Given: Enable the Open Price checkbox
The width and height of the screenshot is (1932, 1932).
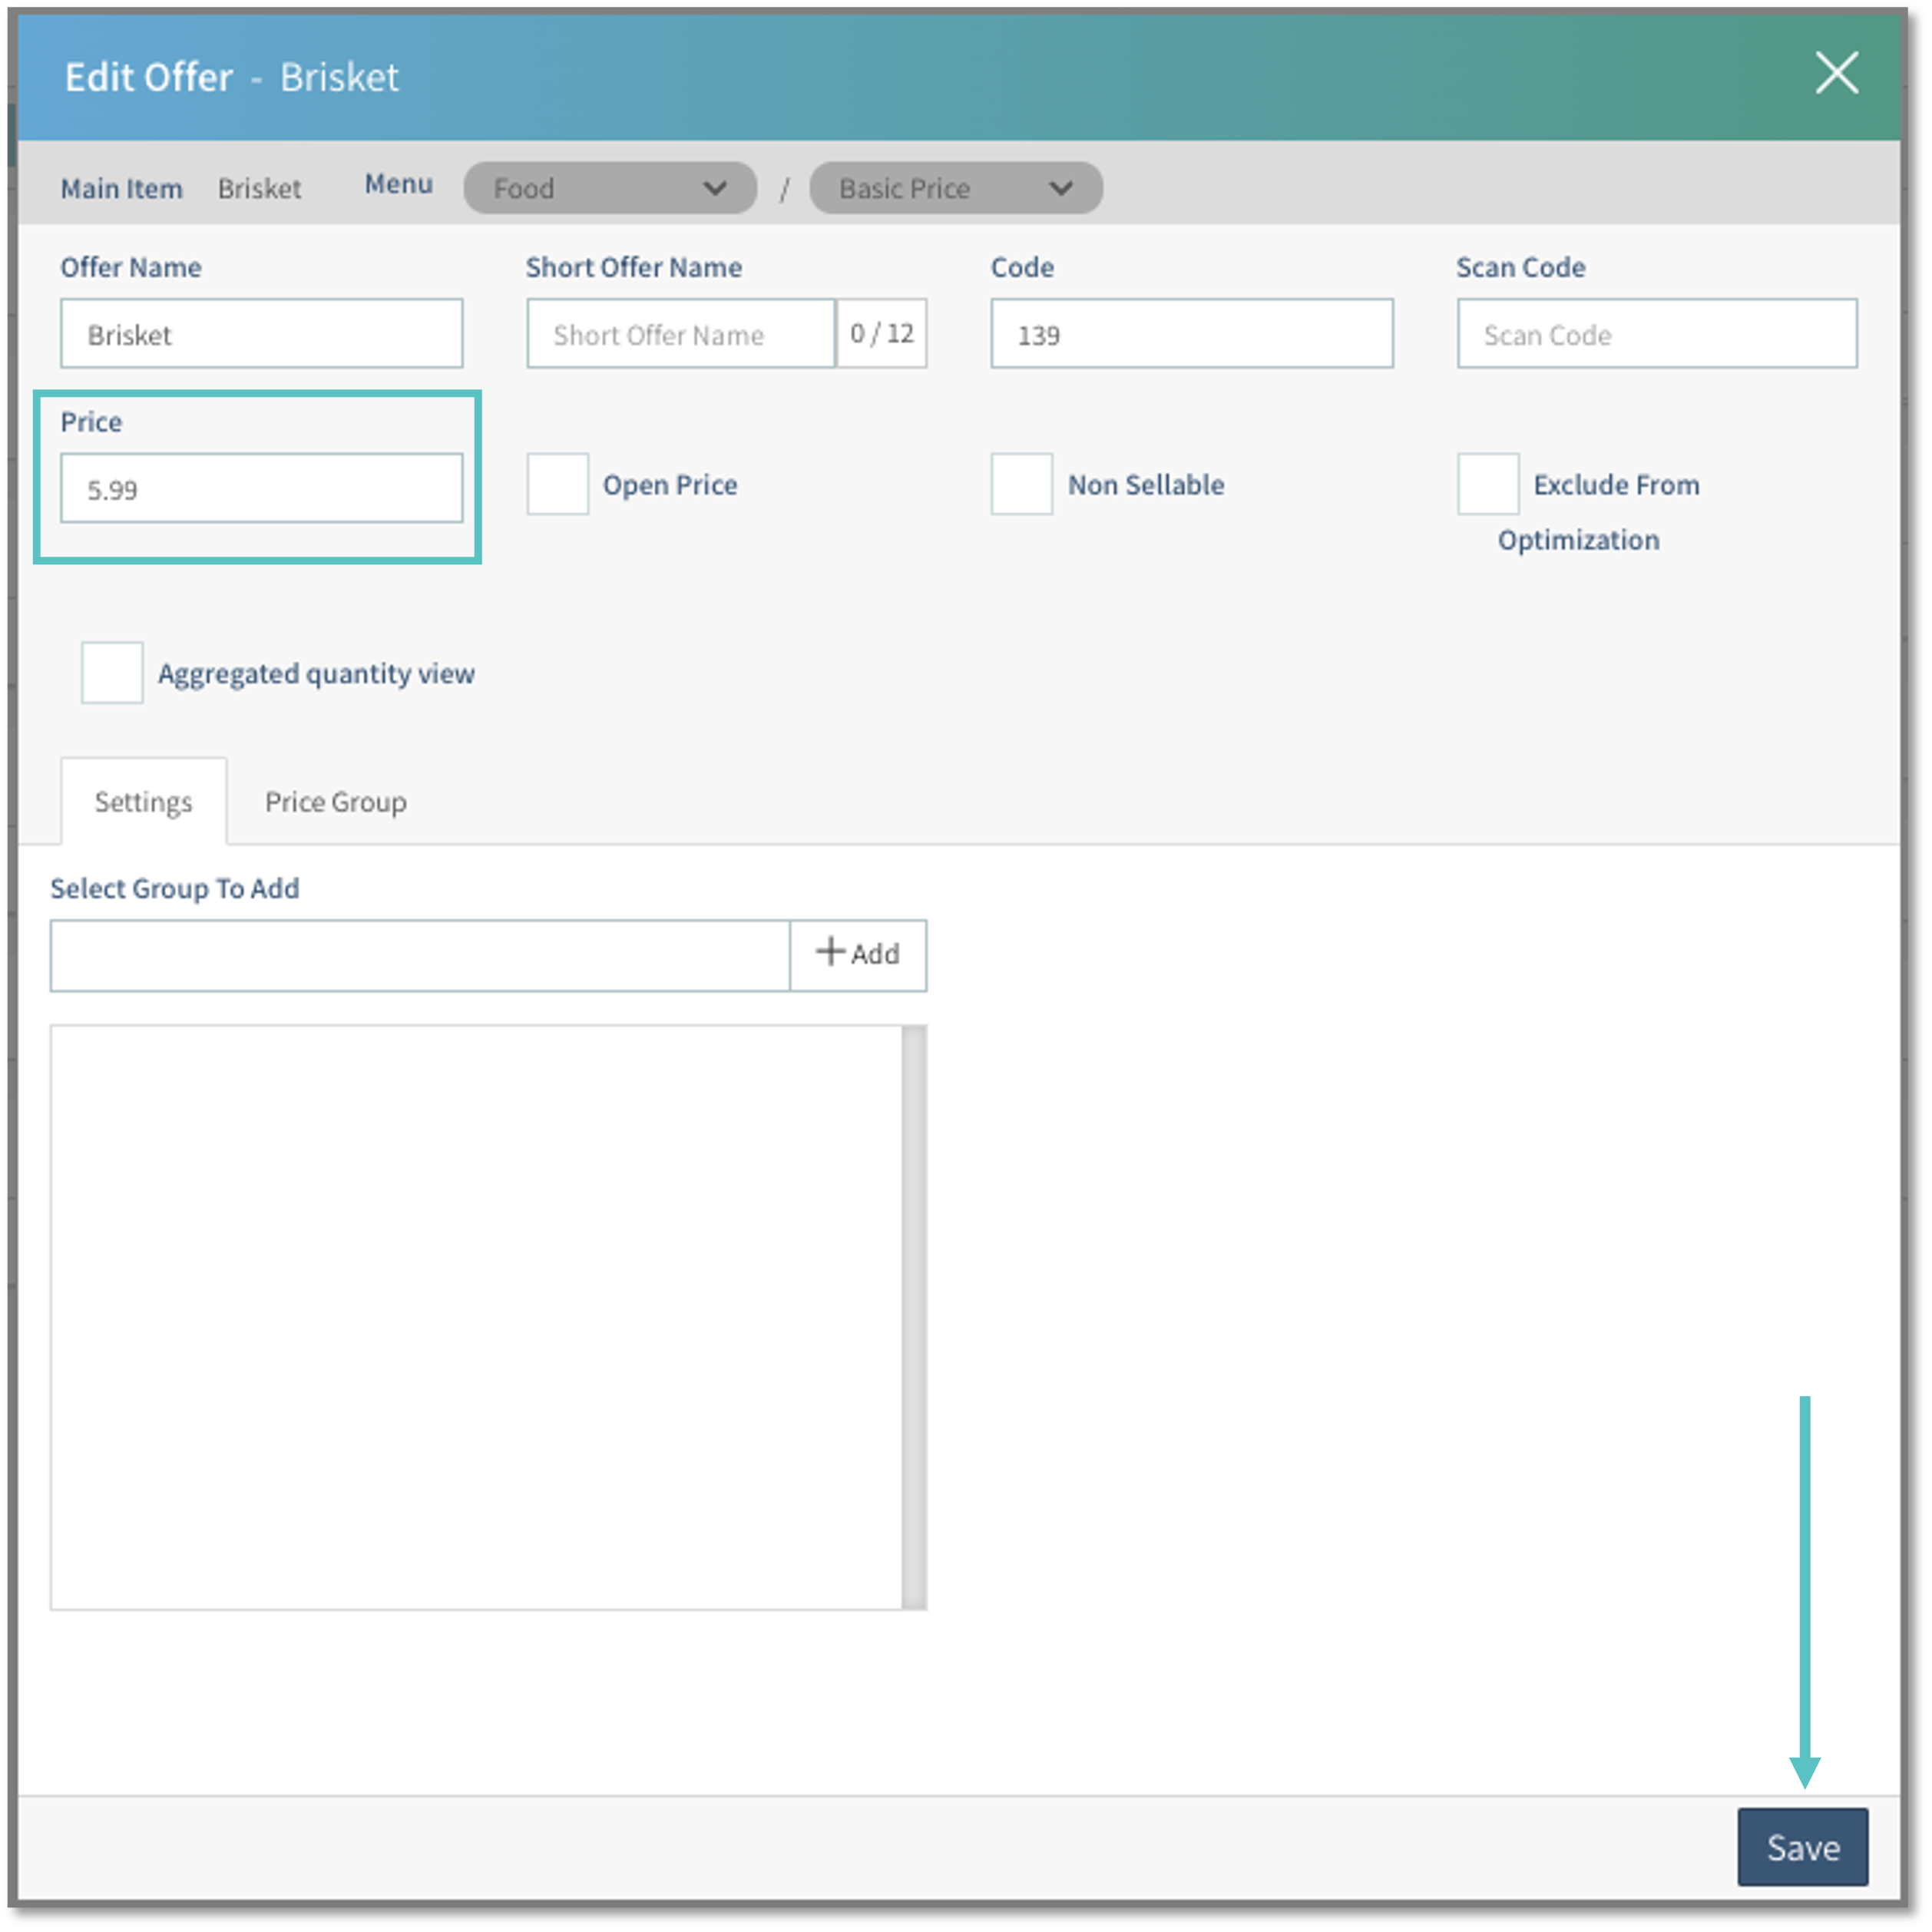Looking at the screenshot, I should pyautogui.click(x=557, y=484).
